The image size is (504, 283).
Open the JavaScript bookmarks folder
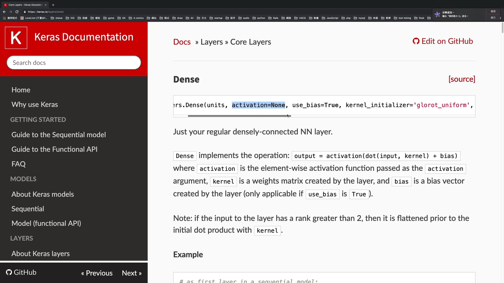pyautogui.click(x=330, y=18)
